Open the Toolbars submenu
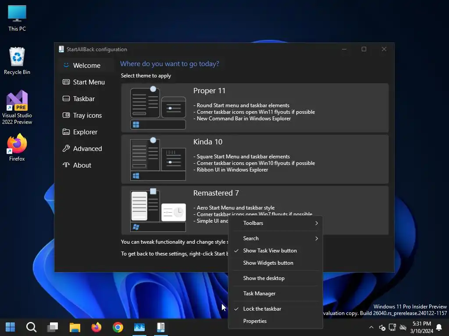Viewport: 449px width, 336px height. 275,223
